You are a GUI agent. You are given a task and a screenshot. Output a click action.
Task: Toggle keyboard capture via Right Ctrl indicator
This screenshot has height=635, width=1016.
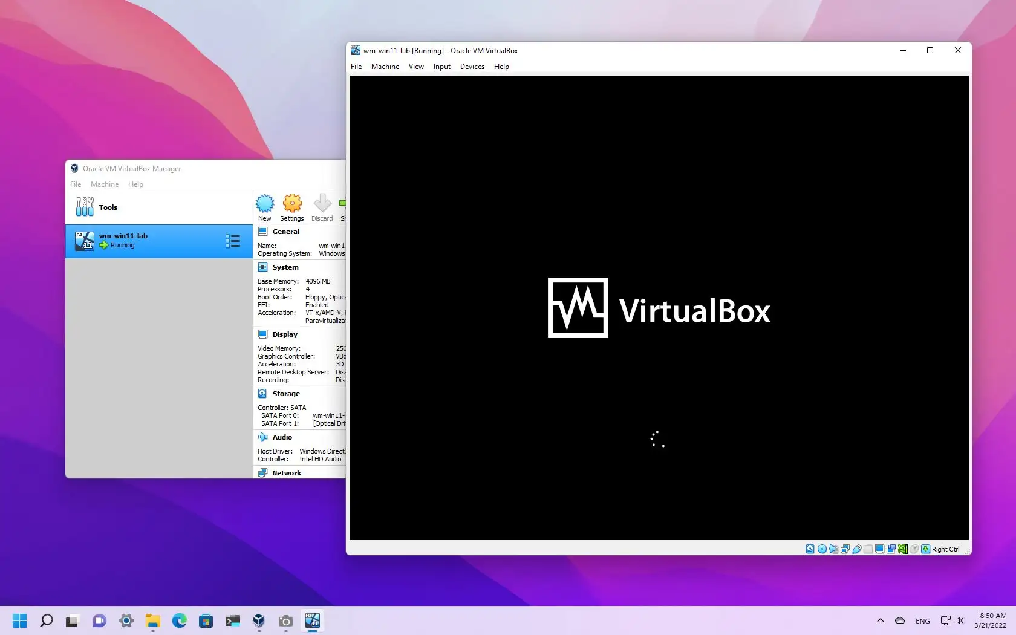926,549
